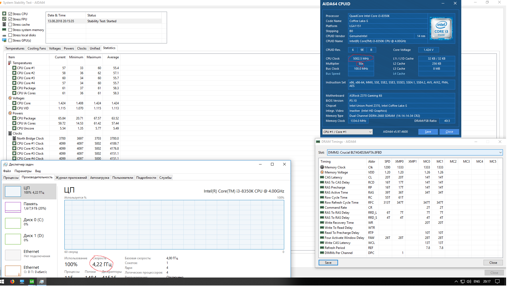Image resolution: width=509 pixels, height=286 pixels.
Task: Uncheck the Stress CPU checkbox
Action: click(10, 14)
